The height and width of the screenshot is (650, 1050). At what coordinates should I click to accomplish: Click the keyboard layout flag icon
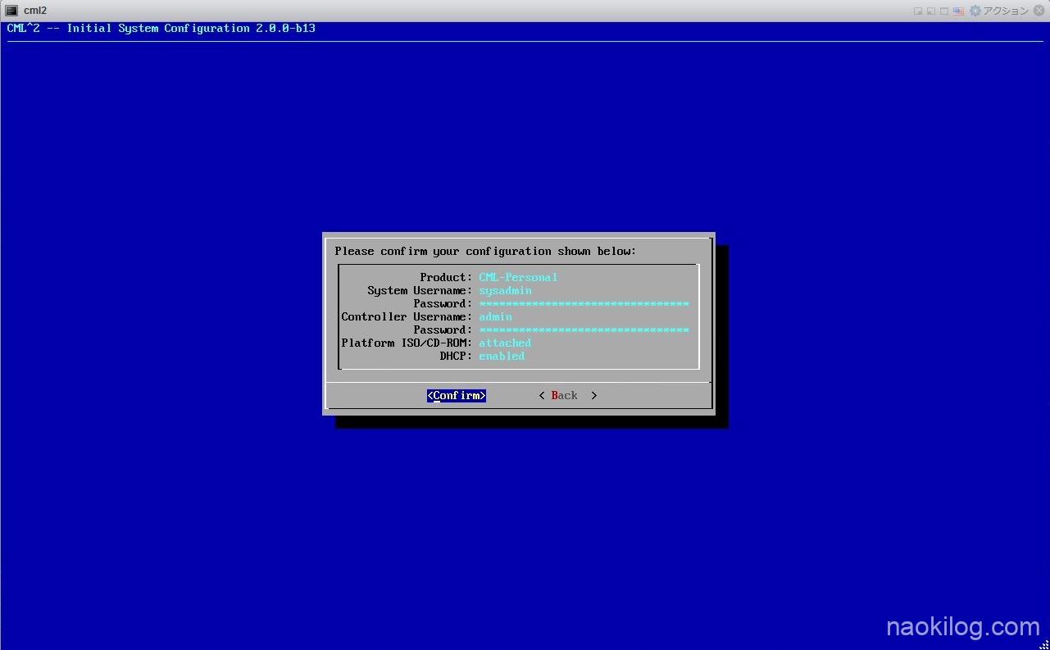point(958,11)
